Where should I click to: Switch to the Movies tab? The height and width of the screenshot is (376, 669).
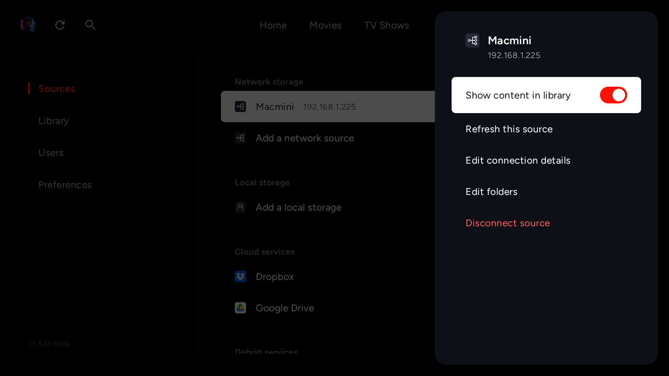coord(325,25)
